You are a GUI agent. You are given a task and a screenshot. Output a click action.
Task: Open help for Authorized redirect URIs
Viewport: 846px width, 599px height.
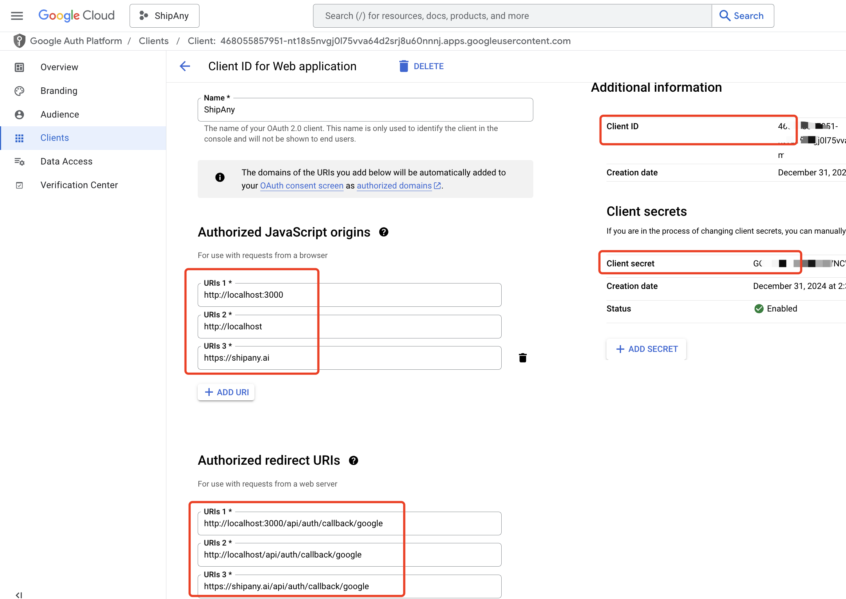pos(353,460)
